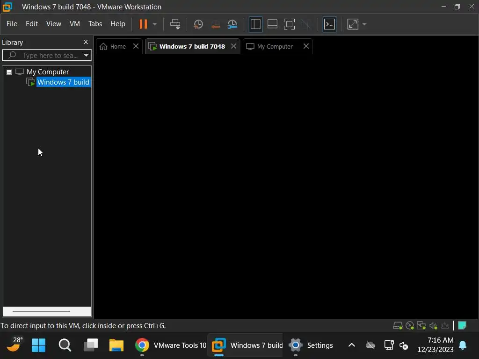Screen dimensions: 479x359
Task: Close the Windows 7 build 7048 tab
Action: (234, 46)
